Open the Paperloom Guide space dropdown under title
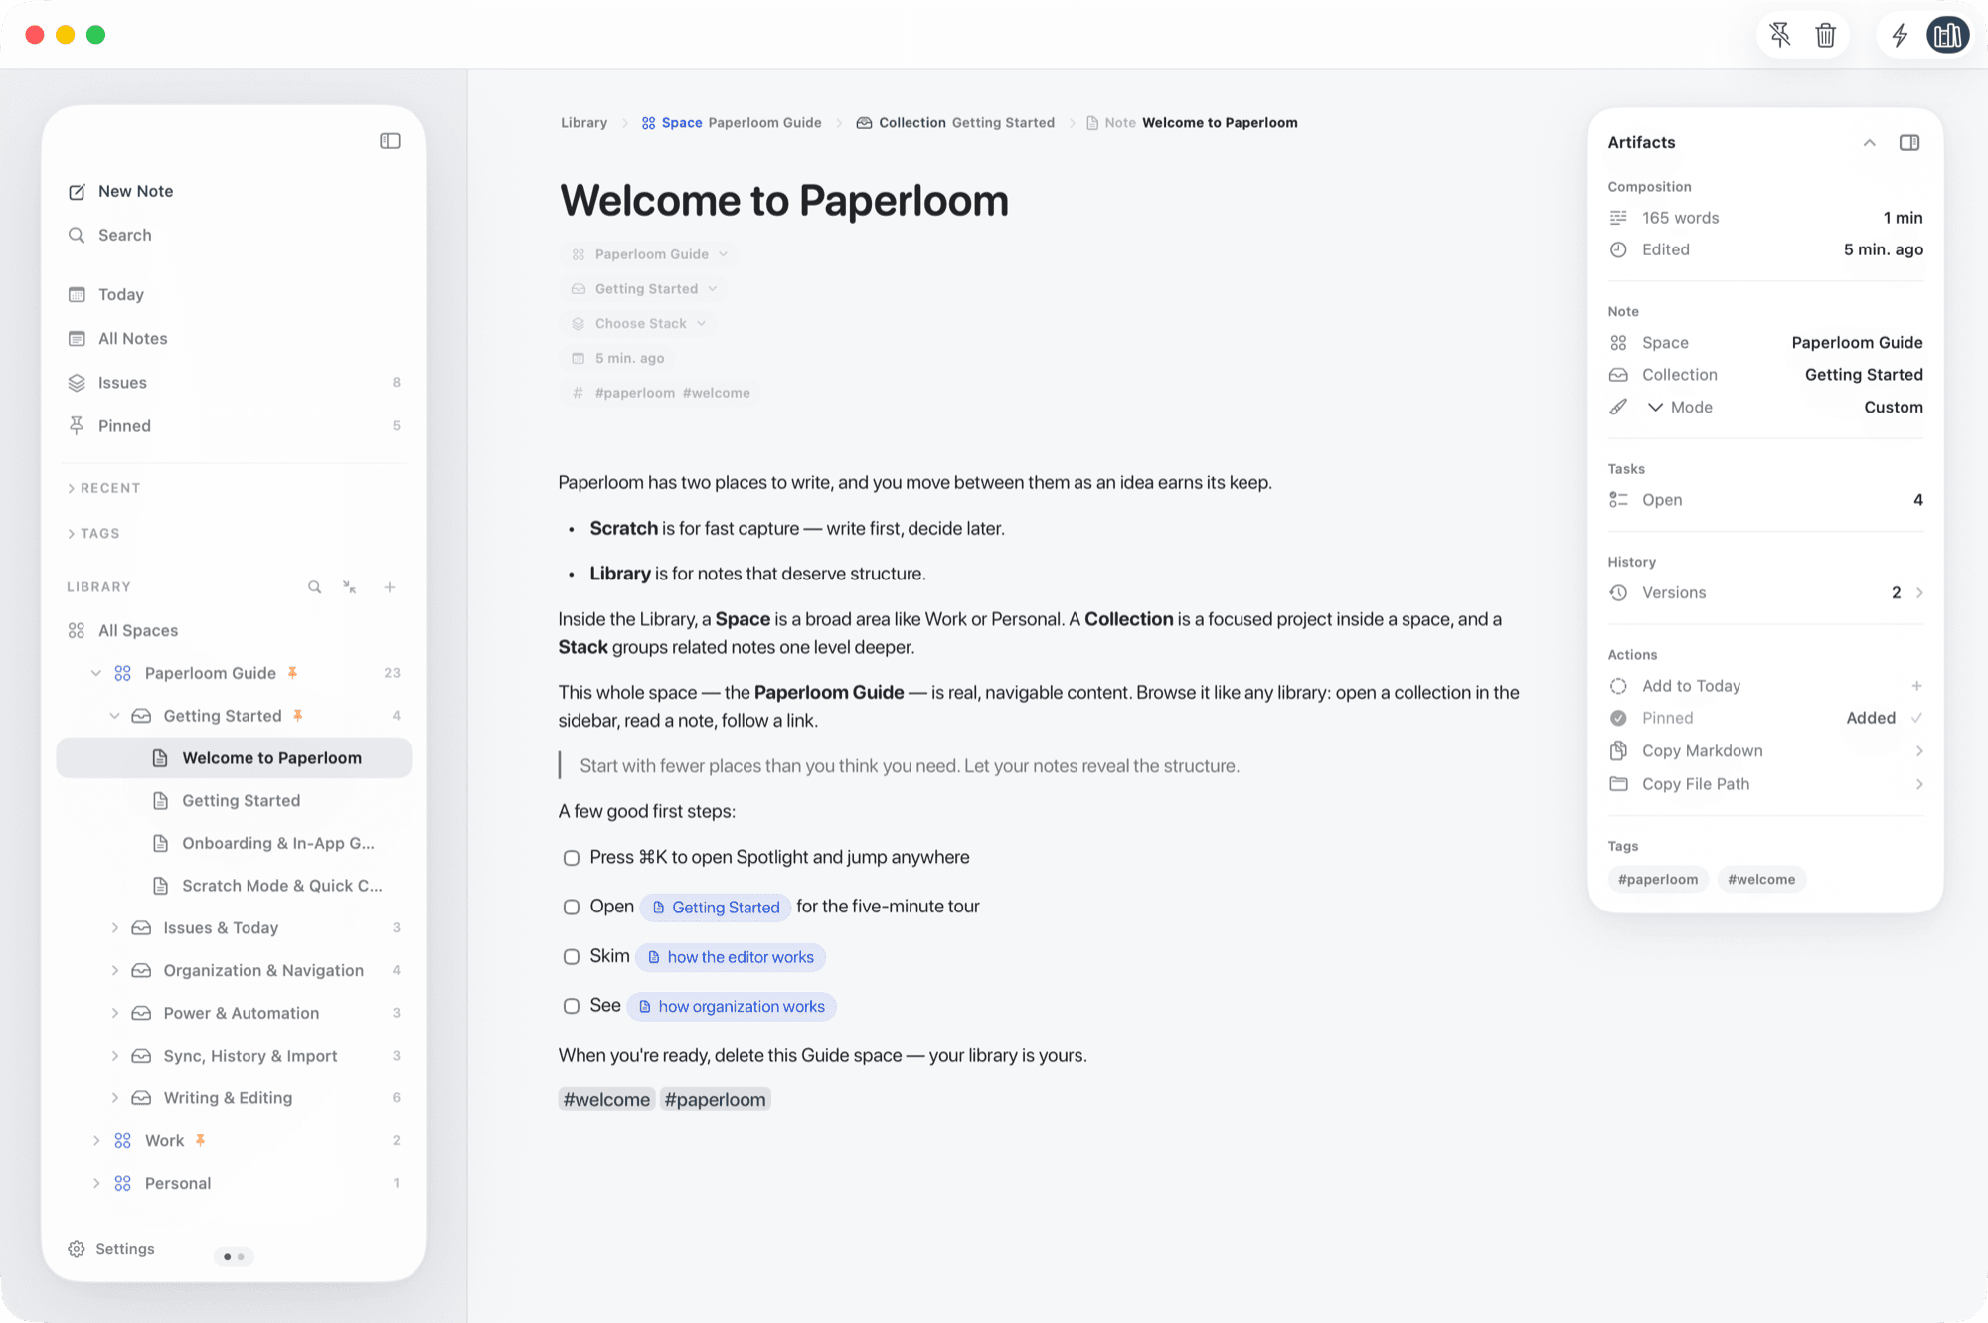 pos(651,254)
